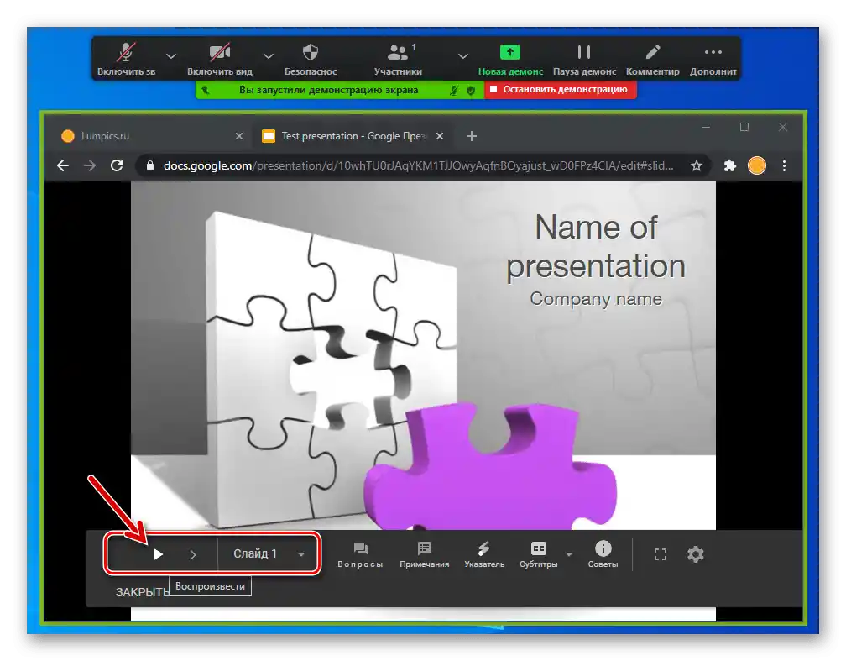Expand audio options arrow next to microphone
846x661 pixels.
tap(171, 56)
